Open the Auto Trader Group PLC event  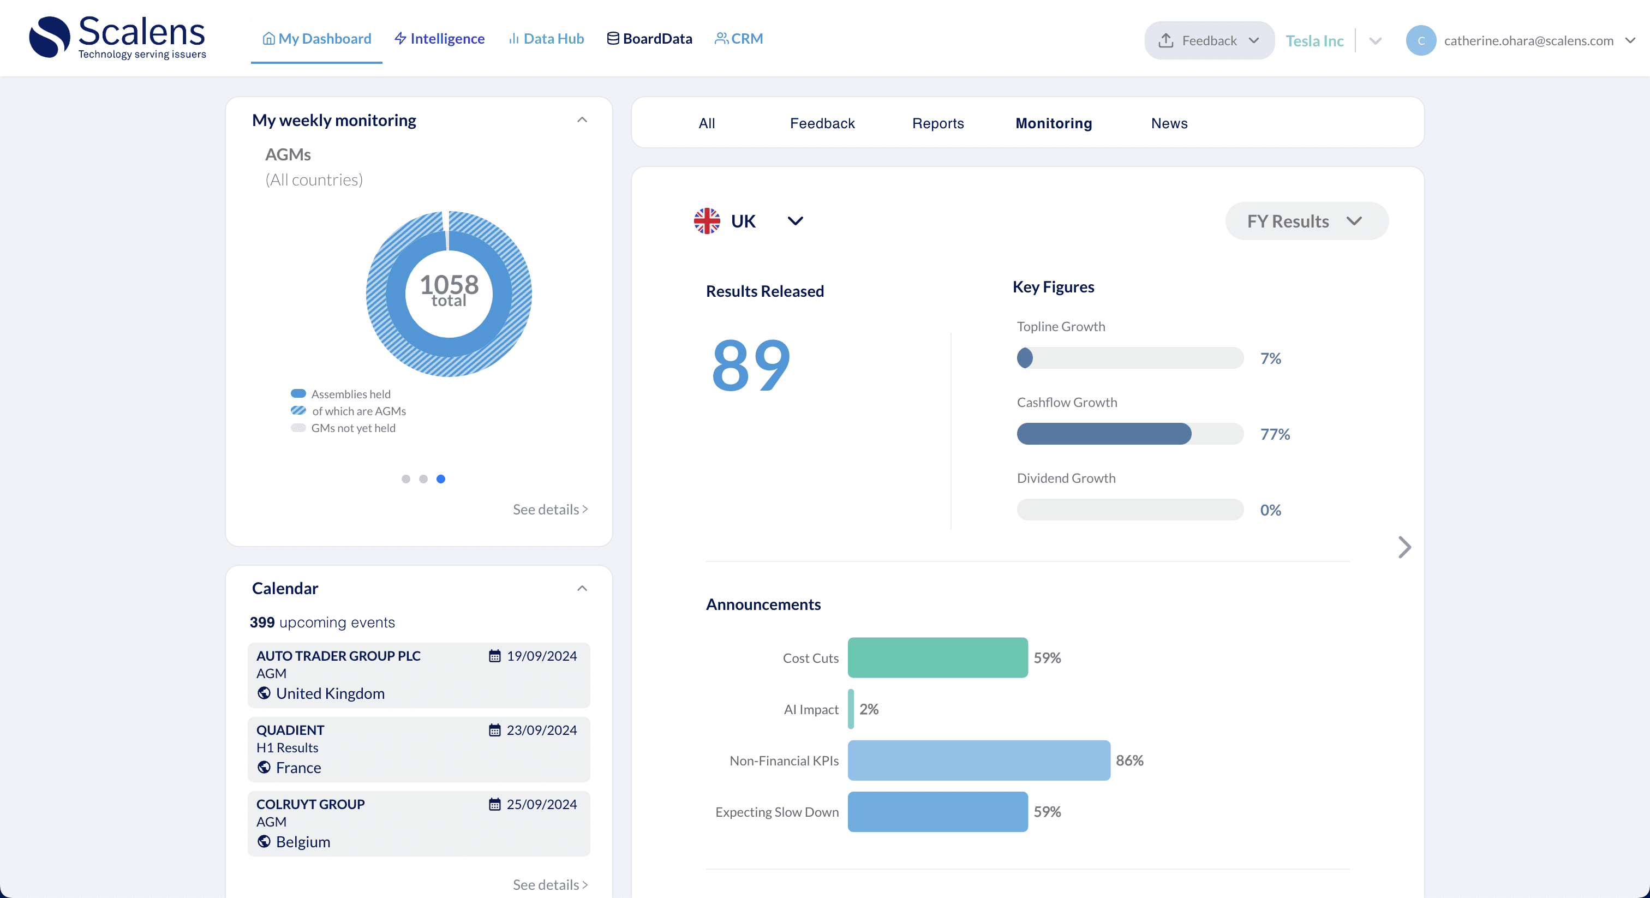coord(419,675)
